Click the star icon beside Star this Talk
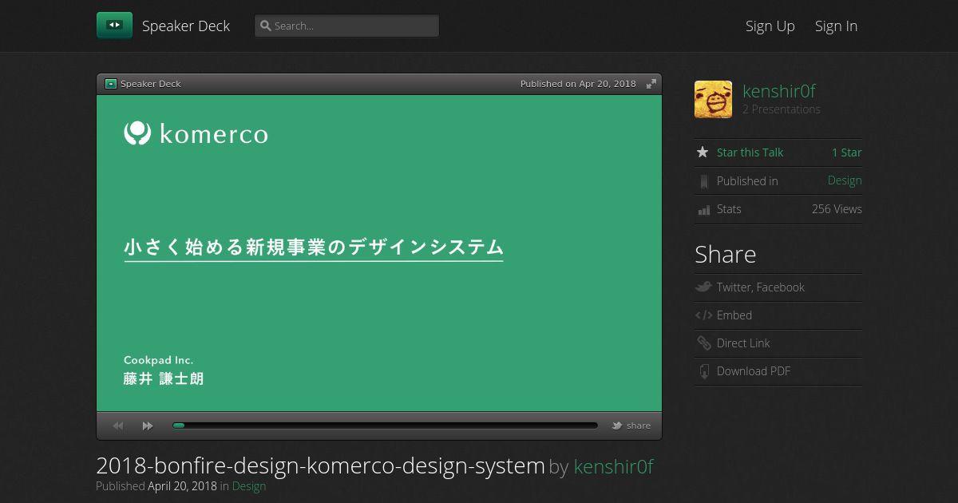The image size is (958, 503). 703,152
